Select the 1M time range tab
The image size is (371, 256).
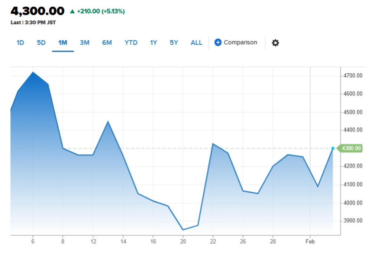point(63,43)
